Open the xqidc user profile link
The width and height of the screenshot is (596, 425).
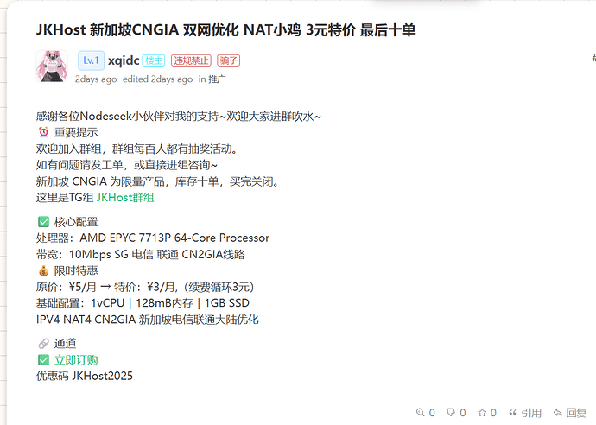(124, 60)
